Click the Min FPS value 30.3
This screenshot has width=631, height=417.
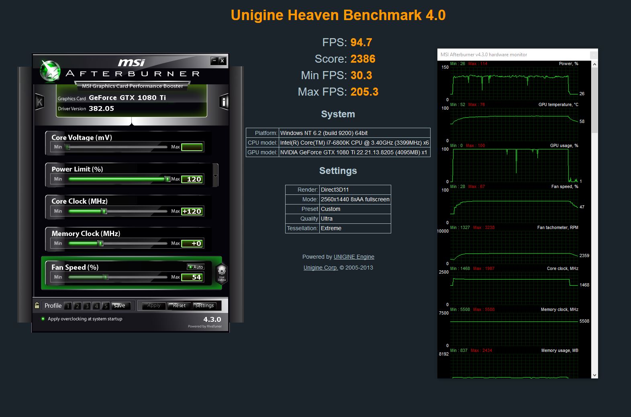coord(361,75)
